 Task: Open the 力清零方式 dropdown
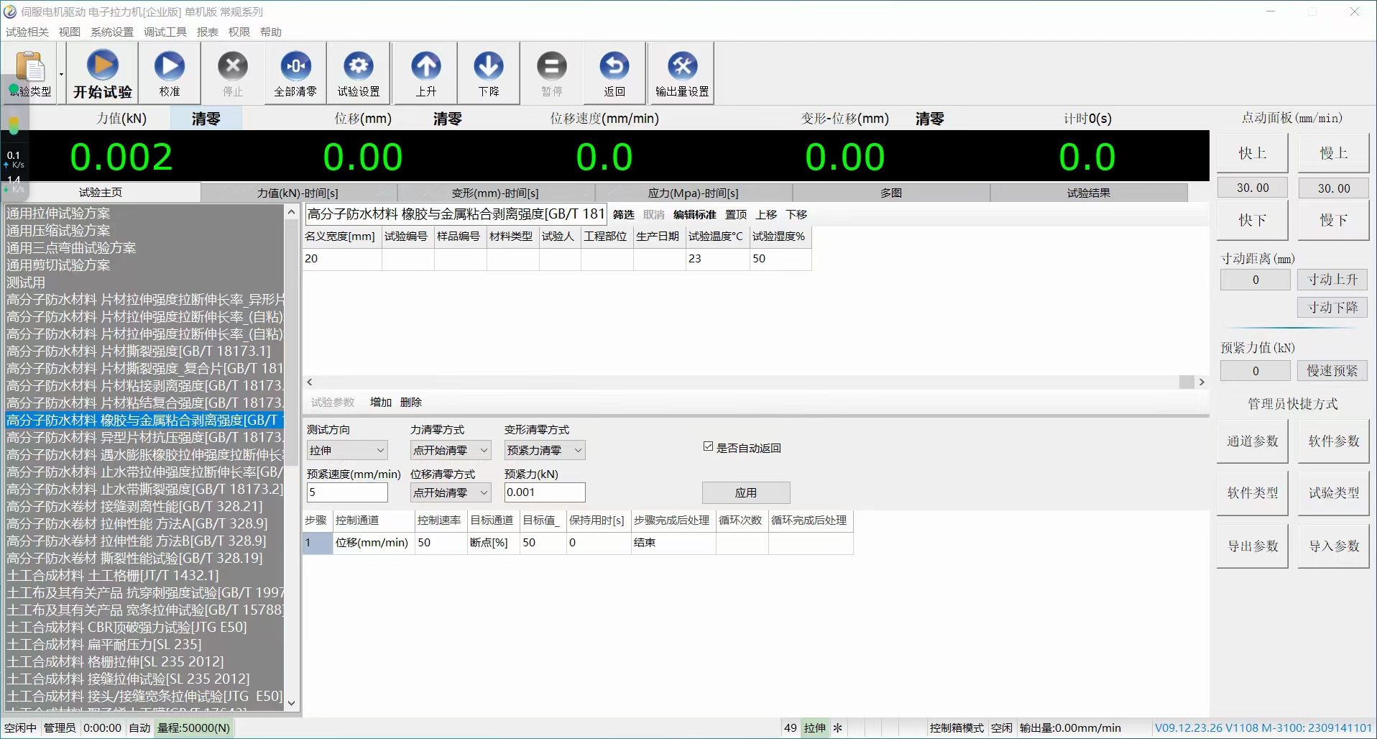click(451, 450)
